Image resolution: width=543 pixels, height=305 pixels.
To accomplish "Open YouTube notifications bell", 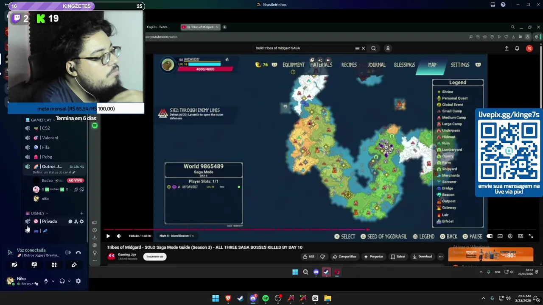I will 517,48.
